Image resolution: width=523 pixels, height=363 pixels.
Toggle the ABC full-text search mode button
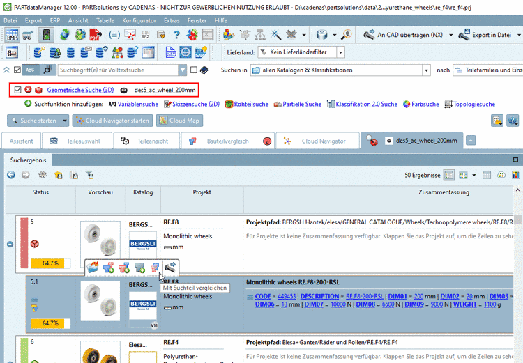[x=31, y=70]
